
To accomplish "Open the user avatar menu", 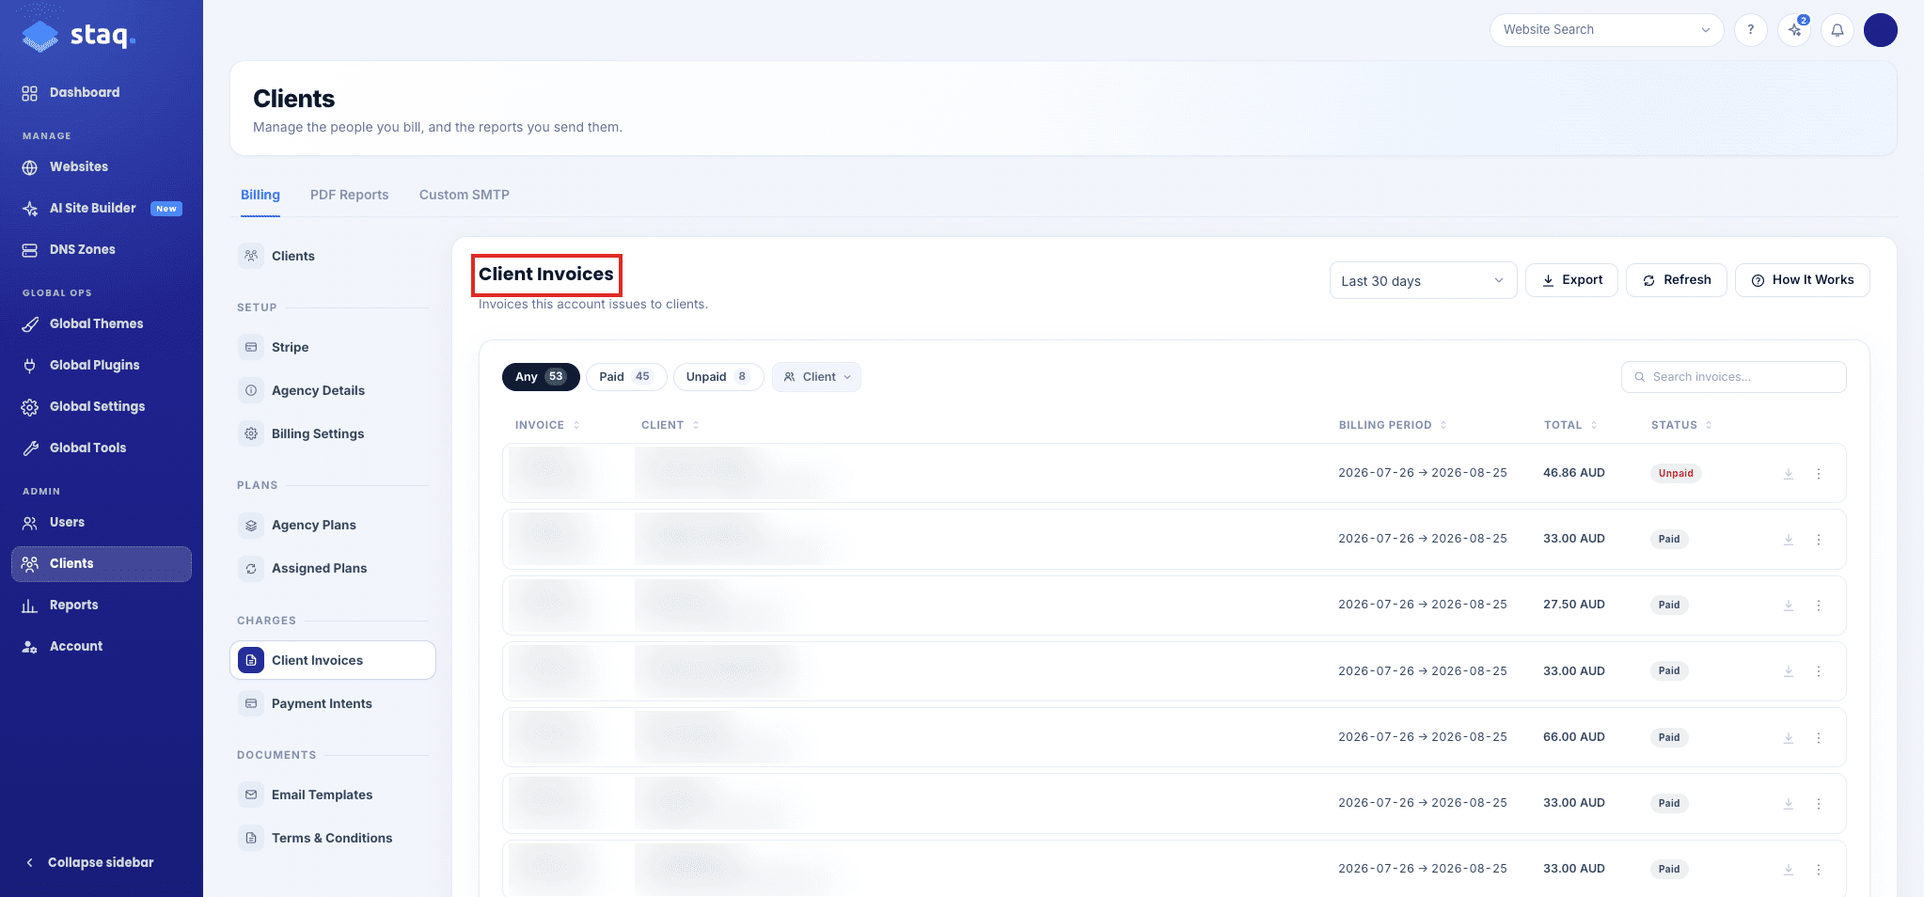I will point(1881,30).
